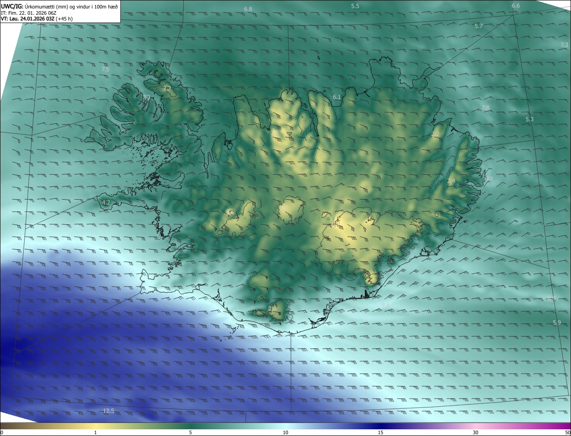Click the 5.5 value label

click(355, 6)
